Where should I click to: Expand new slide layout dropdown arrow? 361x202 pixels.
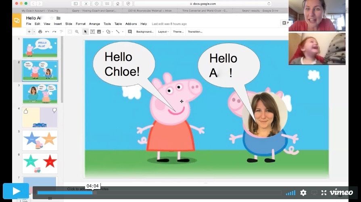[34, 32]
